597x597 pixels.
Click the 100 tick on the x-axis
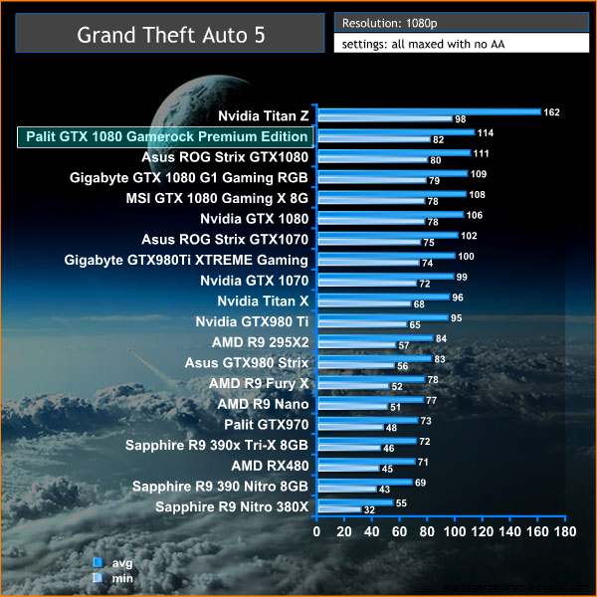click(x=455, y=531)
